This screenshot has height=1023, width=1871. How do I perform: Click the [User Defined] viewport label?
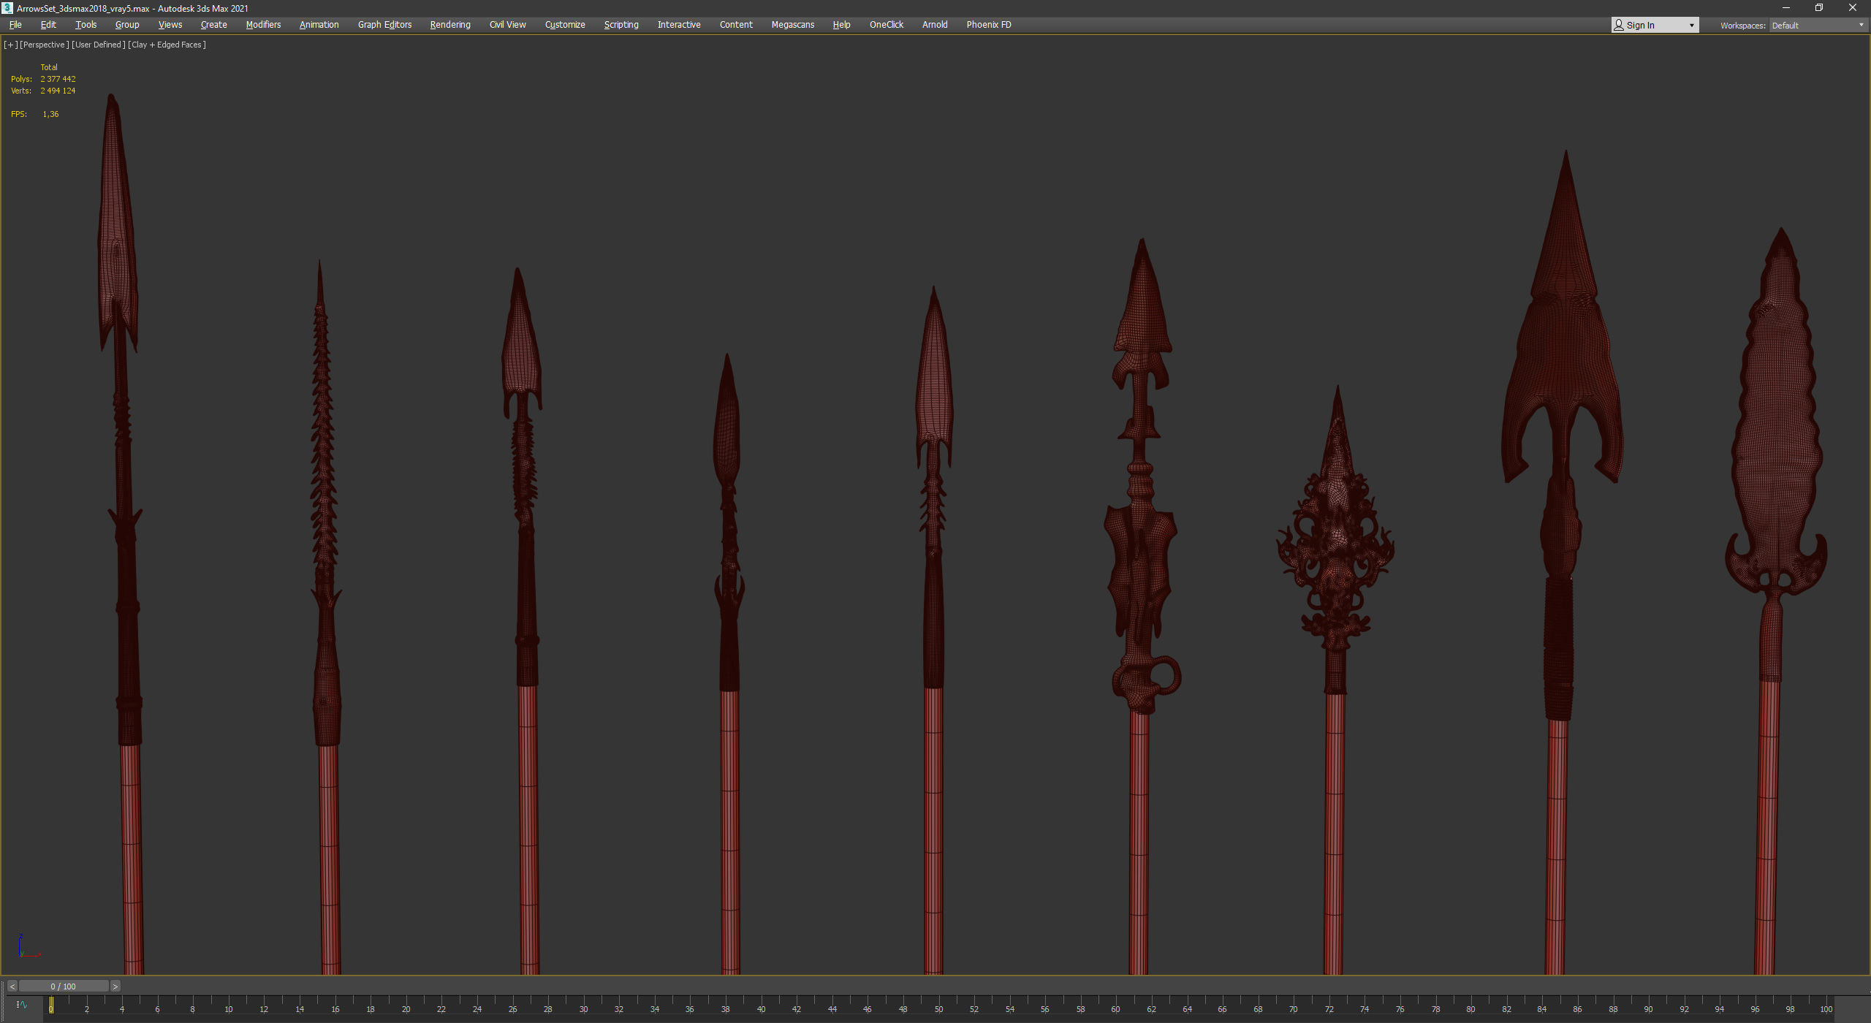pos(99,45)
